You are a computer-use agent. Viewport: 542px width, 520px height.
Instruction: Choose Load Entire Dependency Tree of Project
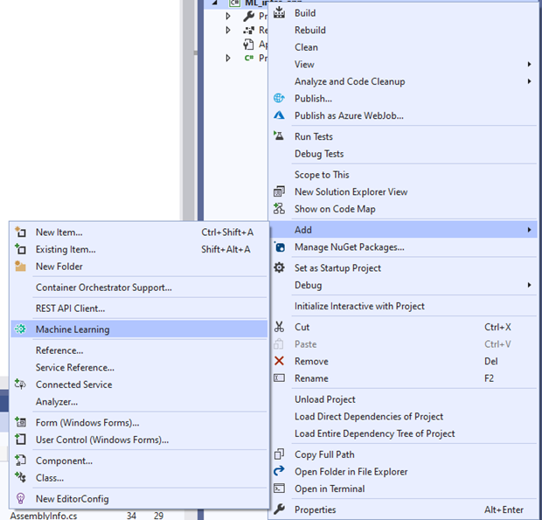pyautogui.click(x=402, y=433)
